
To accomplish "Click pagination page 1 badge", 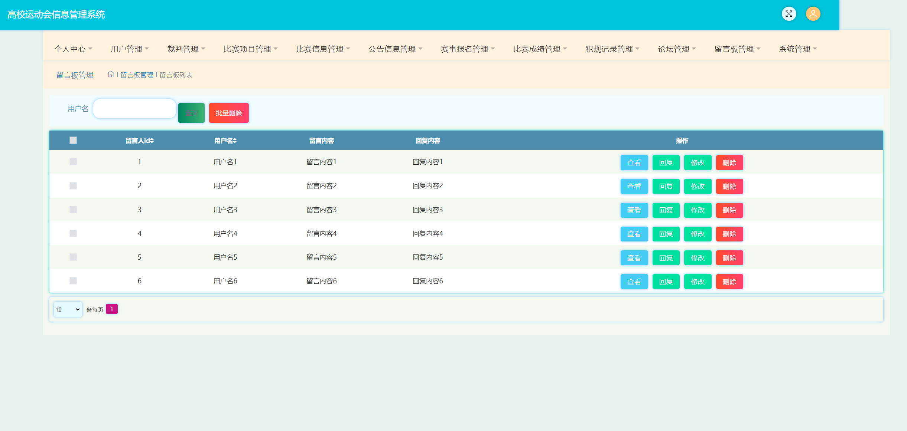I will [x=111, y=309].
